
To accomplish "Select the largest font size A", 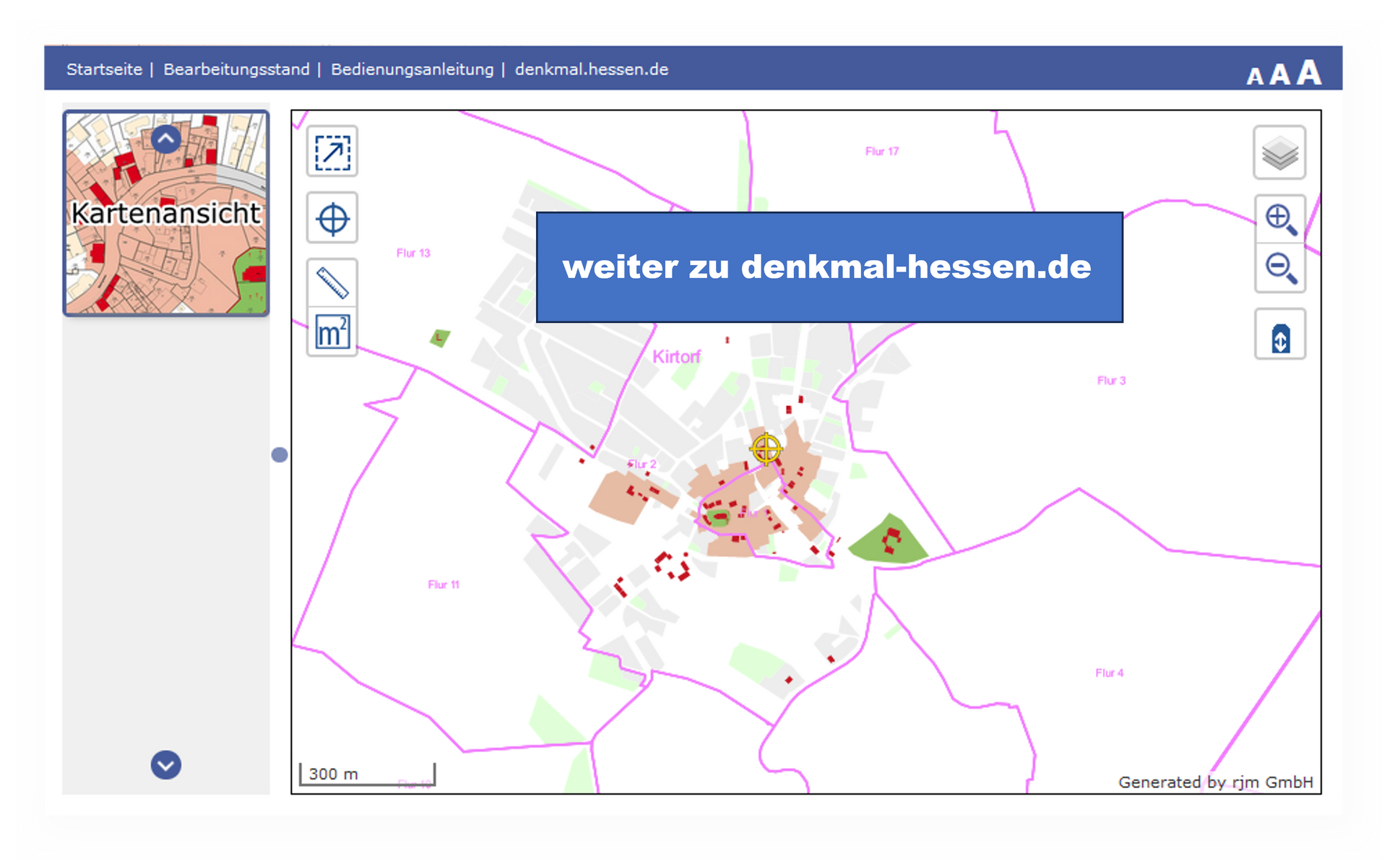I will coord(1308,72).
